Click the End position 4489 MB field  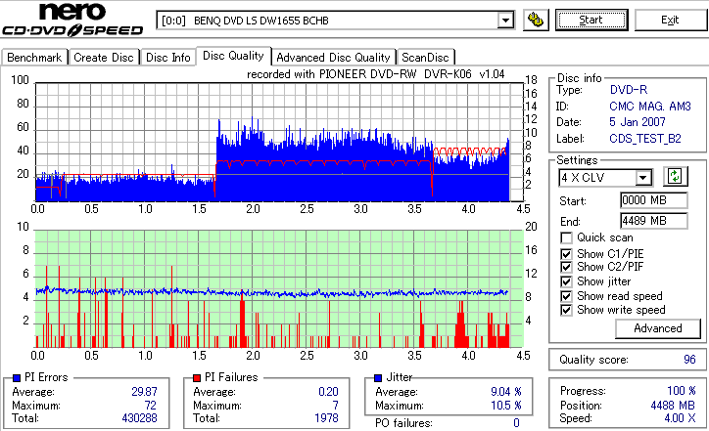click(x=654, y=221)
